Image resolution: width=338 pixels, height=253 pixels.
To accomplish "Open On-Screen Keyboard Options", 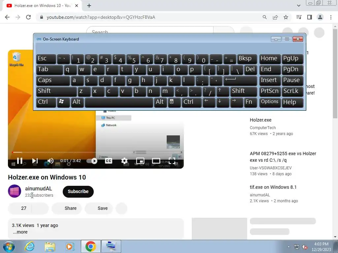I will (270, 103).
